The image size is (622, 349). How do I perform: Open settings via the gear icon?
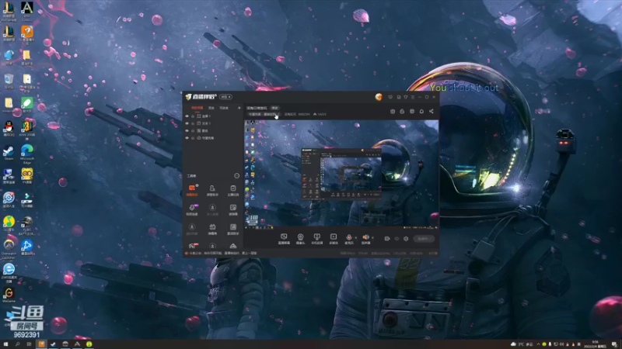click(x=406, y=239)
